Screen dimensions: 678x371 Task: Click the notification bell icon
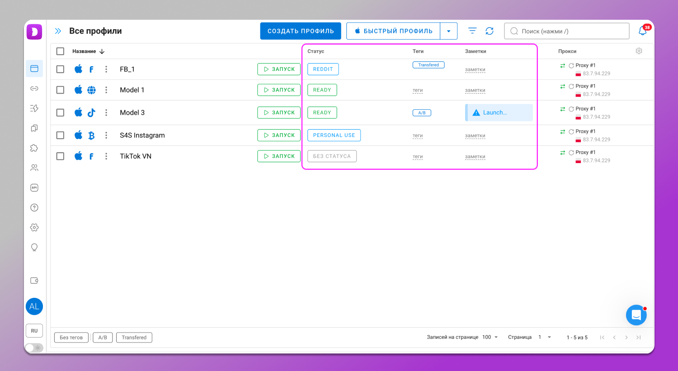point(642,31)
